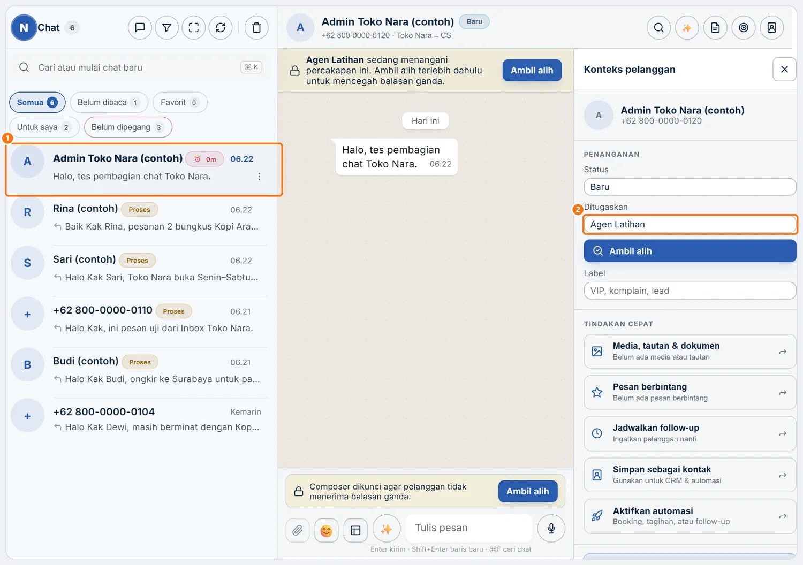Screen dimensions: 803x565
Task: Open the filter funnel icon
Action: (x=167, y=27)
